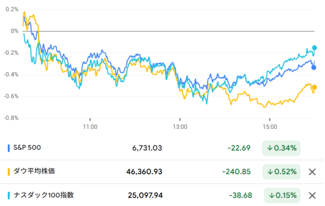Viewport: 325px width, 206px height.
Task: Click the 15:00 time axis label
Action: tap(270, 126)
